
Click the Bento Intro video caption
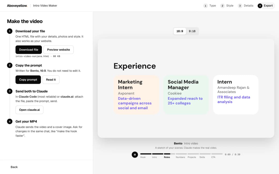tap(186, 144)
